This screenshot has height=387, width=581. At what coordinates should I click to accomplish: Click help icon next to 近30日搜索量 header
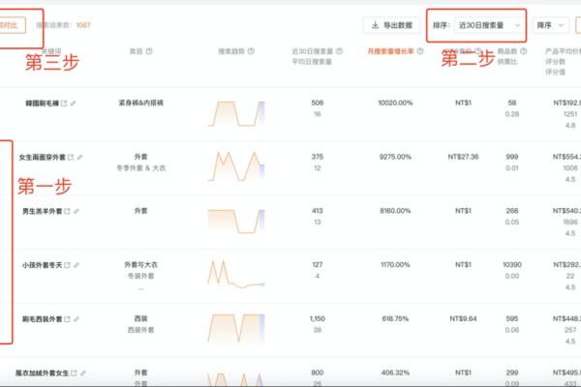(339, 51)
